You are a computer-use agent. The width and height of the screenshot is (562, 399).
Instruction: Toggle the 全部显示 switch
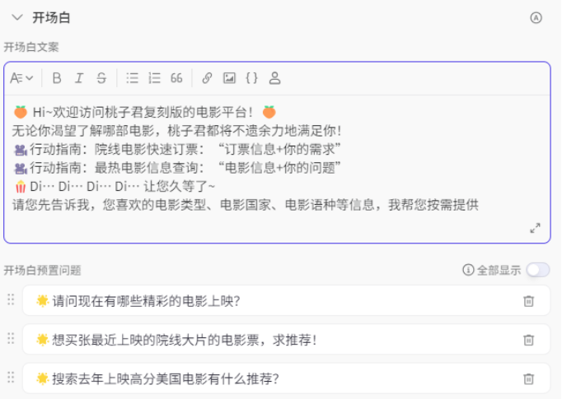click(537, 270)
